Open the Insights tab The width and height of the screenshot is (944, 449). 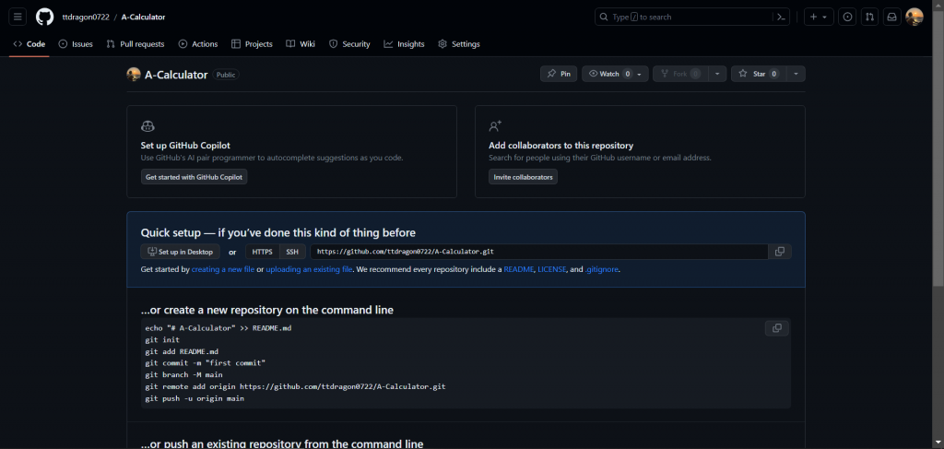(x=404, y=44)
